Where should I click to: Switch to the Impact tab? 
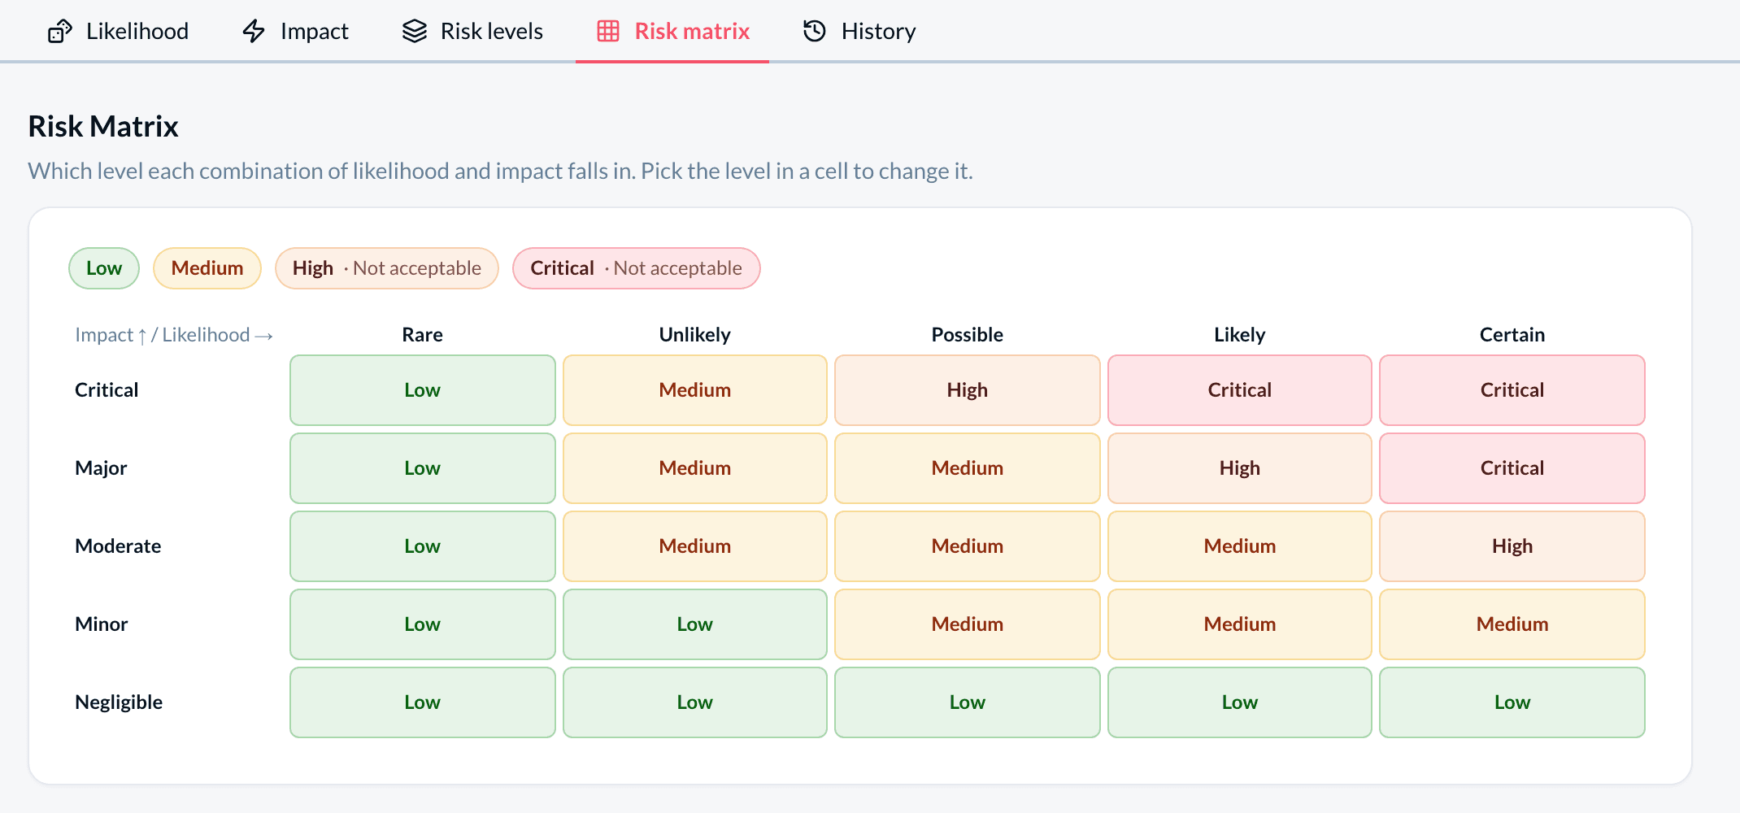tap(295, 32)
